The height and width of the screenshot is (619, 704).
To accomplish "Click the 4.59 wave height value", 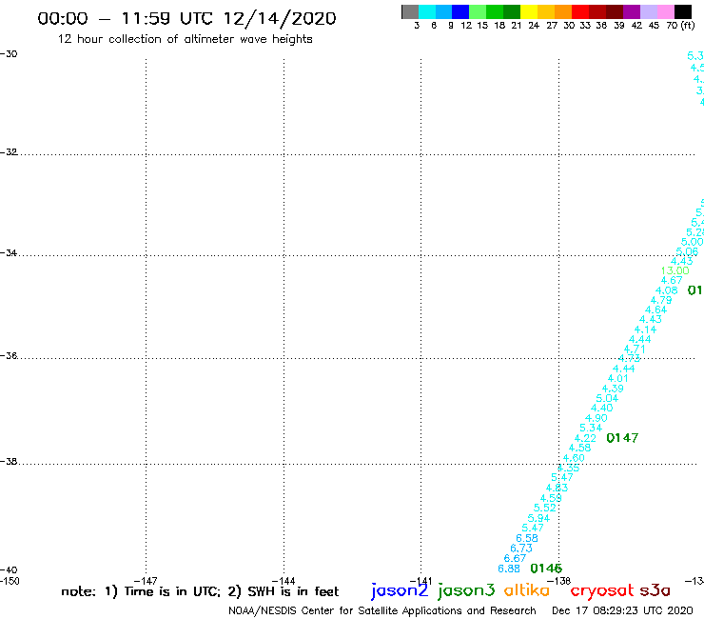I will click(x=551, y=498).
